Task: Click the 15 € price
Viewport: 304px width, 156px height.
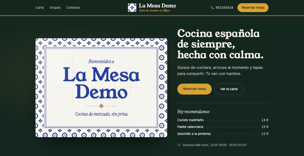Action: pyautogui.click(x=265, y=127)
